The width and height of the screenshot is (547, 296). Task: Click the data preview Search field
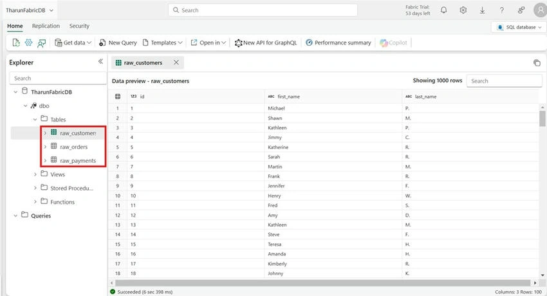coord(504,80)
